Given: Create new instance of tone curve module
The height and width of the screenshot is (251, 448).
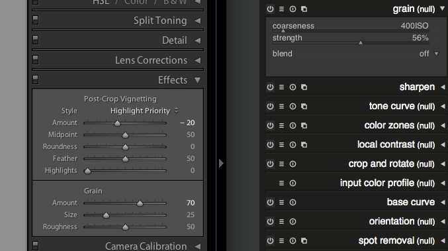Looking at the screenshot, I should click(304, 107).
